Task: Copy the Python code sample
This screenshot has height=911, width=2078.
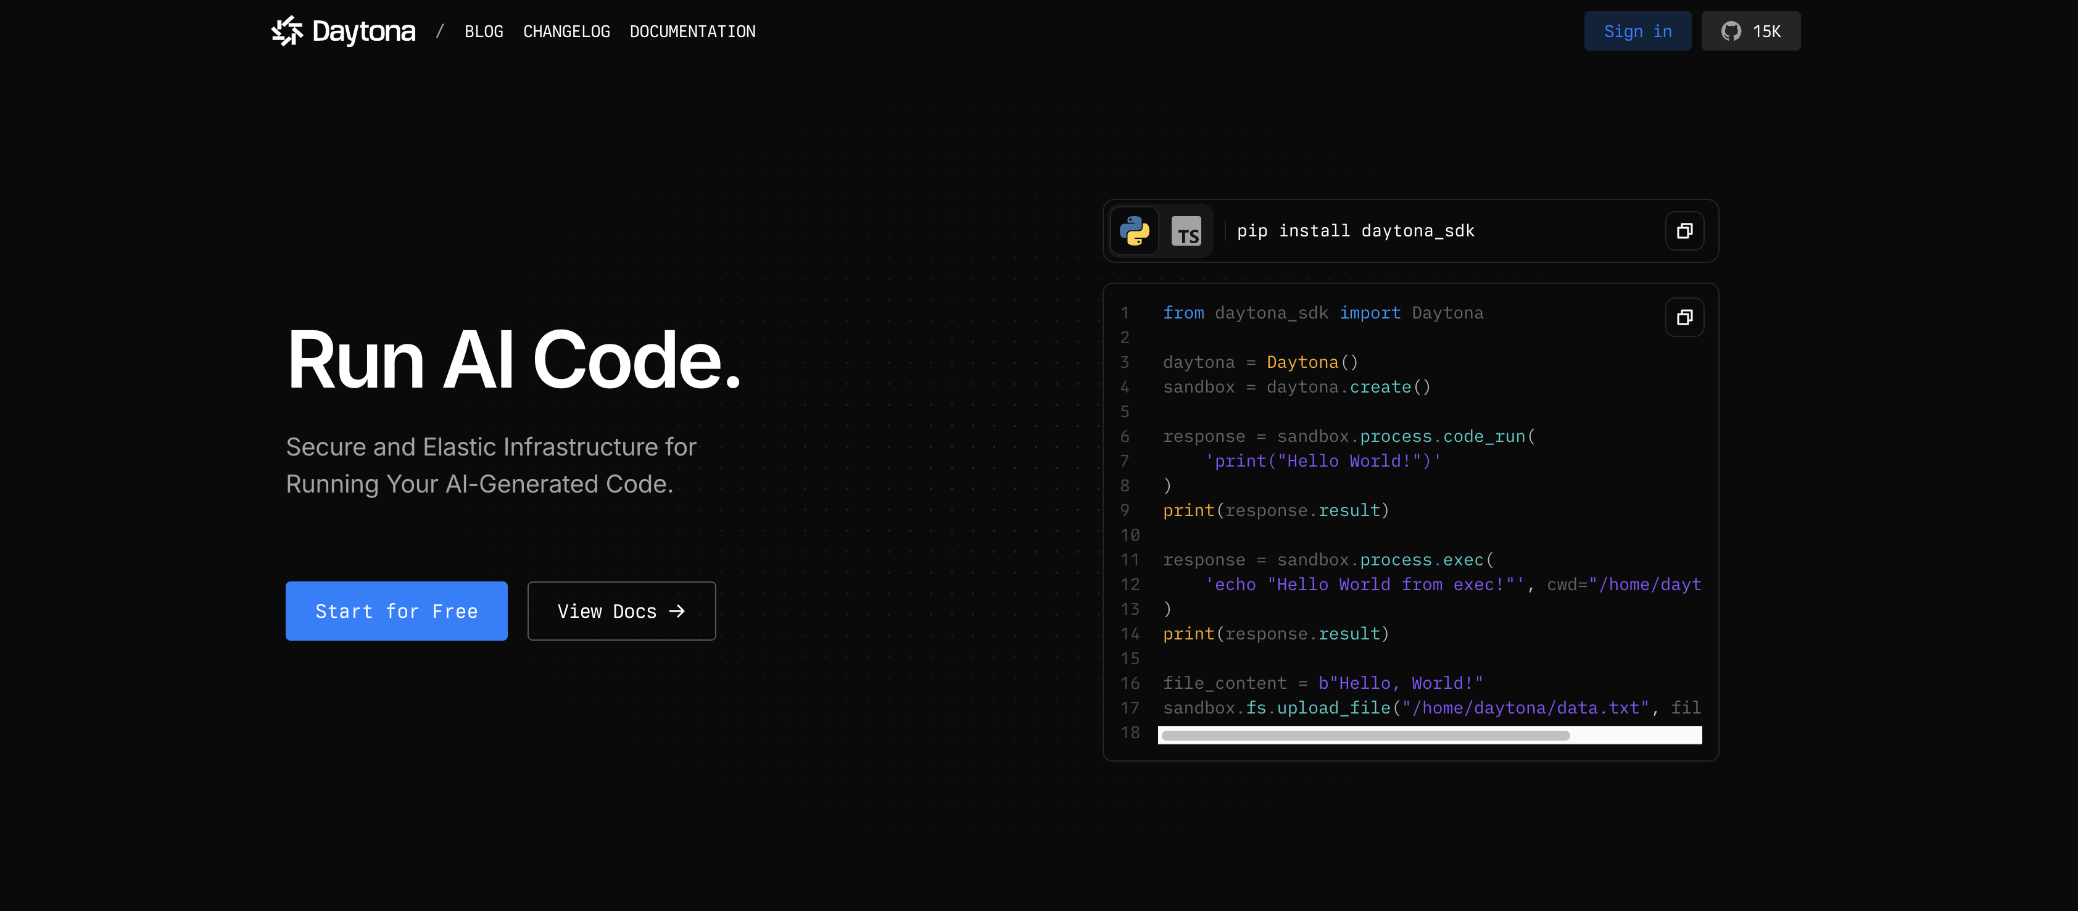Action: tap(1684, 317)
